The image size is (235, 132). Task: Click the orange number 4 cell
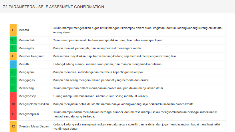point(13,56)
